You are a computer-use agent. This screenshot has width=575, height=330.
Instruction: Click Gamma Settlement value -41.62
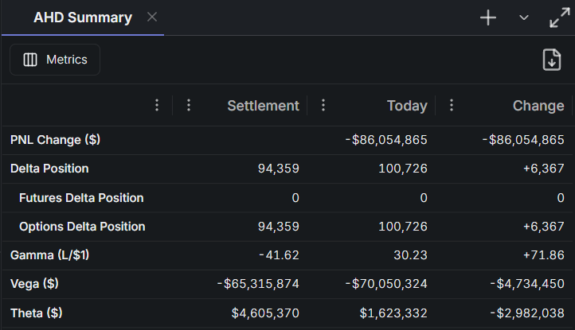coord(279,255)
